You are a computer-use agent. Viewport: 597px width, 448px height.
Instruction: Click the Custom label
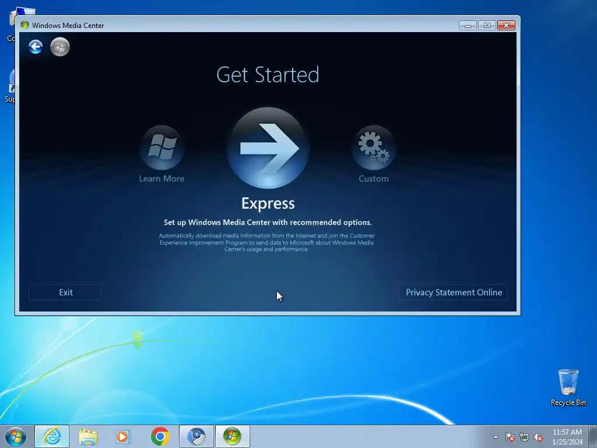click(x=374, y=178)
